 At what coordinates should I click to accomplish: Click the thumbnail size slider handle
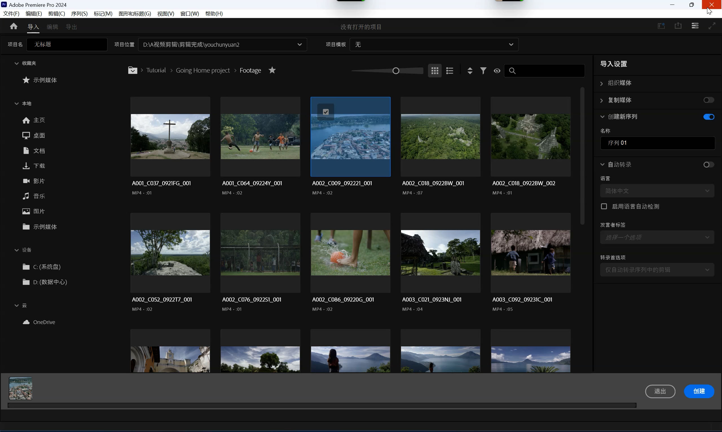coord(395,71)
